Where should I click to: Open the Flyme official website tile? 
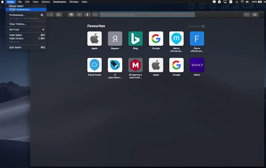tap(197, 39)
